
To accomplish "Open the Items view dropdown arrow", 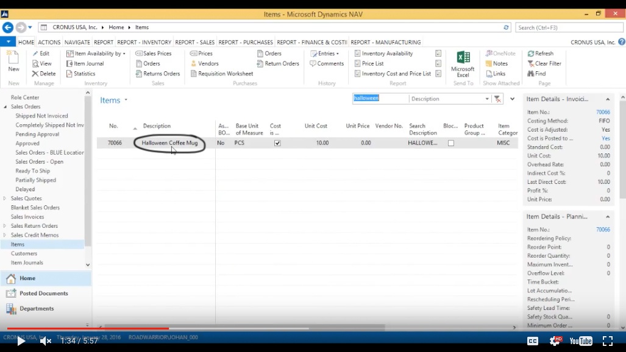I will 126,100.
